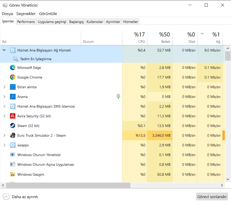Select the Google Chrome icon in list
231x205 pixels.
tap(13, 77)
